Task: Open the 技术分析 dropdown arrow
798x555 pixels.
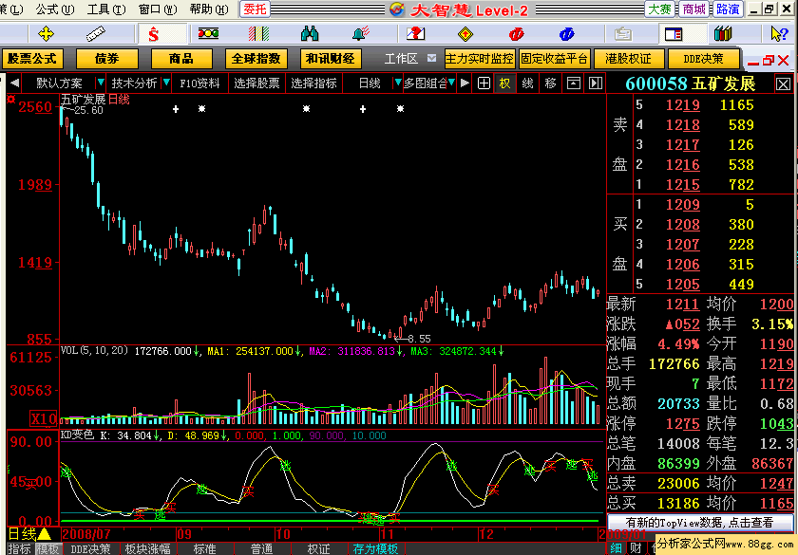Action: (166, 83)
